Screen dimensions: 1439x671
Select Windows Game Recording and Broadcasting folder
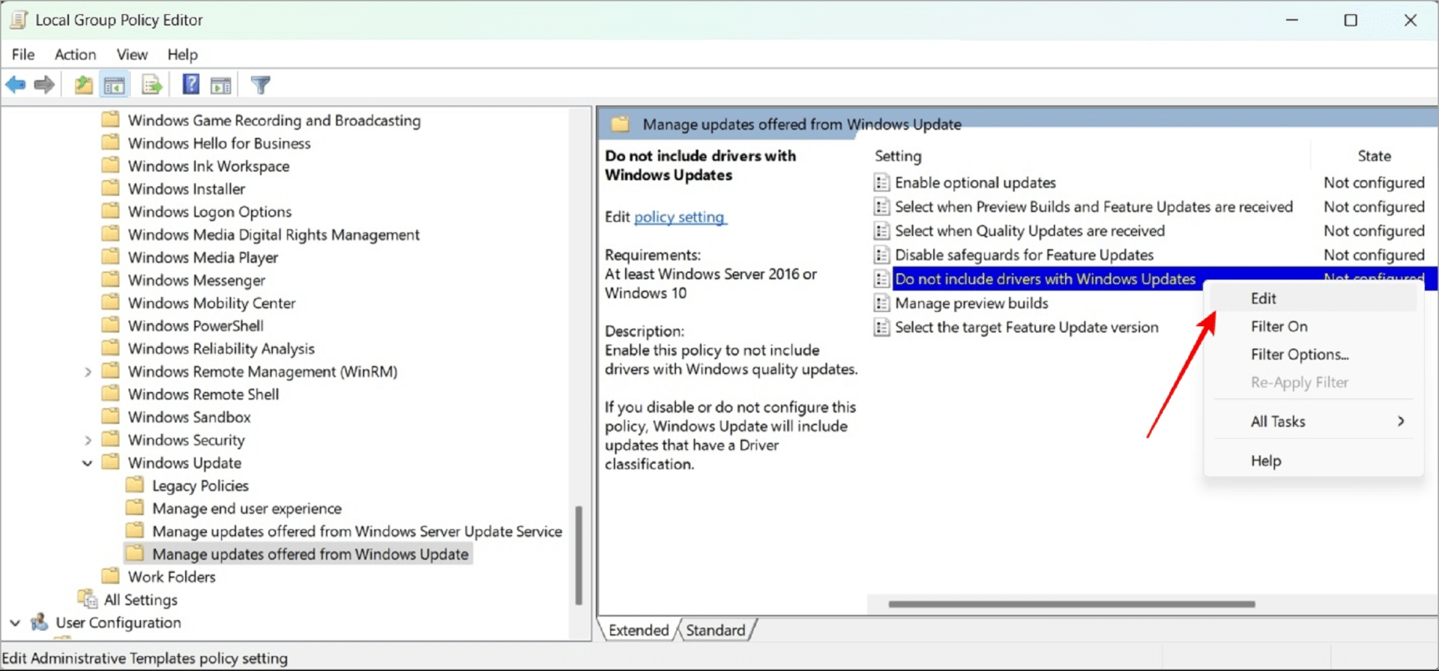point(274,120)
